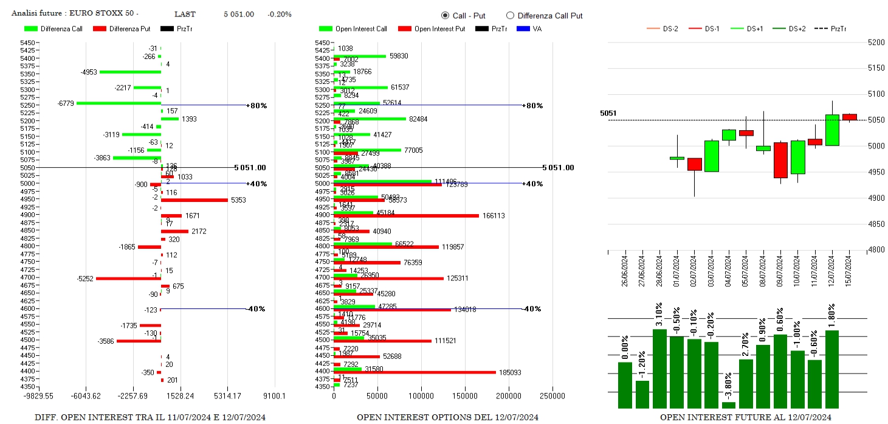Select the 'Call - Put' radio button
Screen dimensions: 888x424
(445, 16)
